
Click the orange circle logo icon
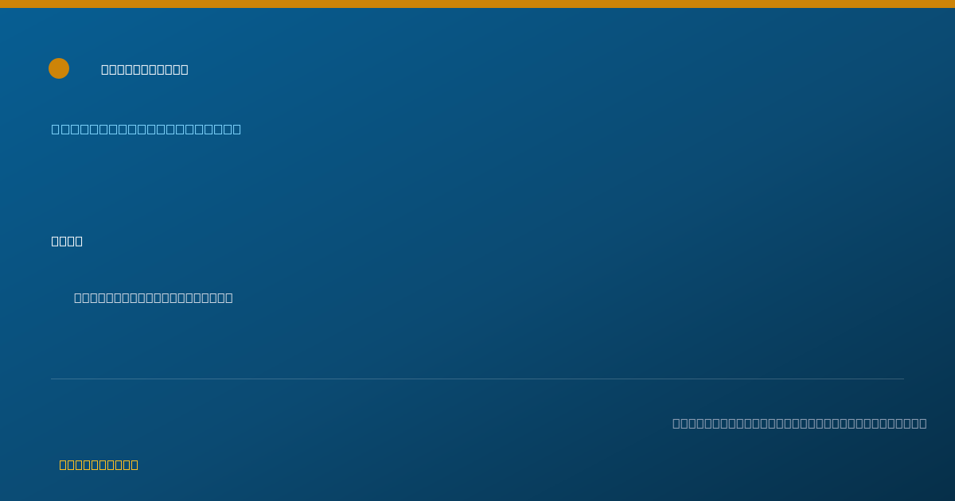pyautogui.click(x=59, y=68)
